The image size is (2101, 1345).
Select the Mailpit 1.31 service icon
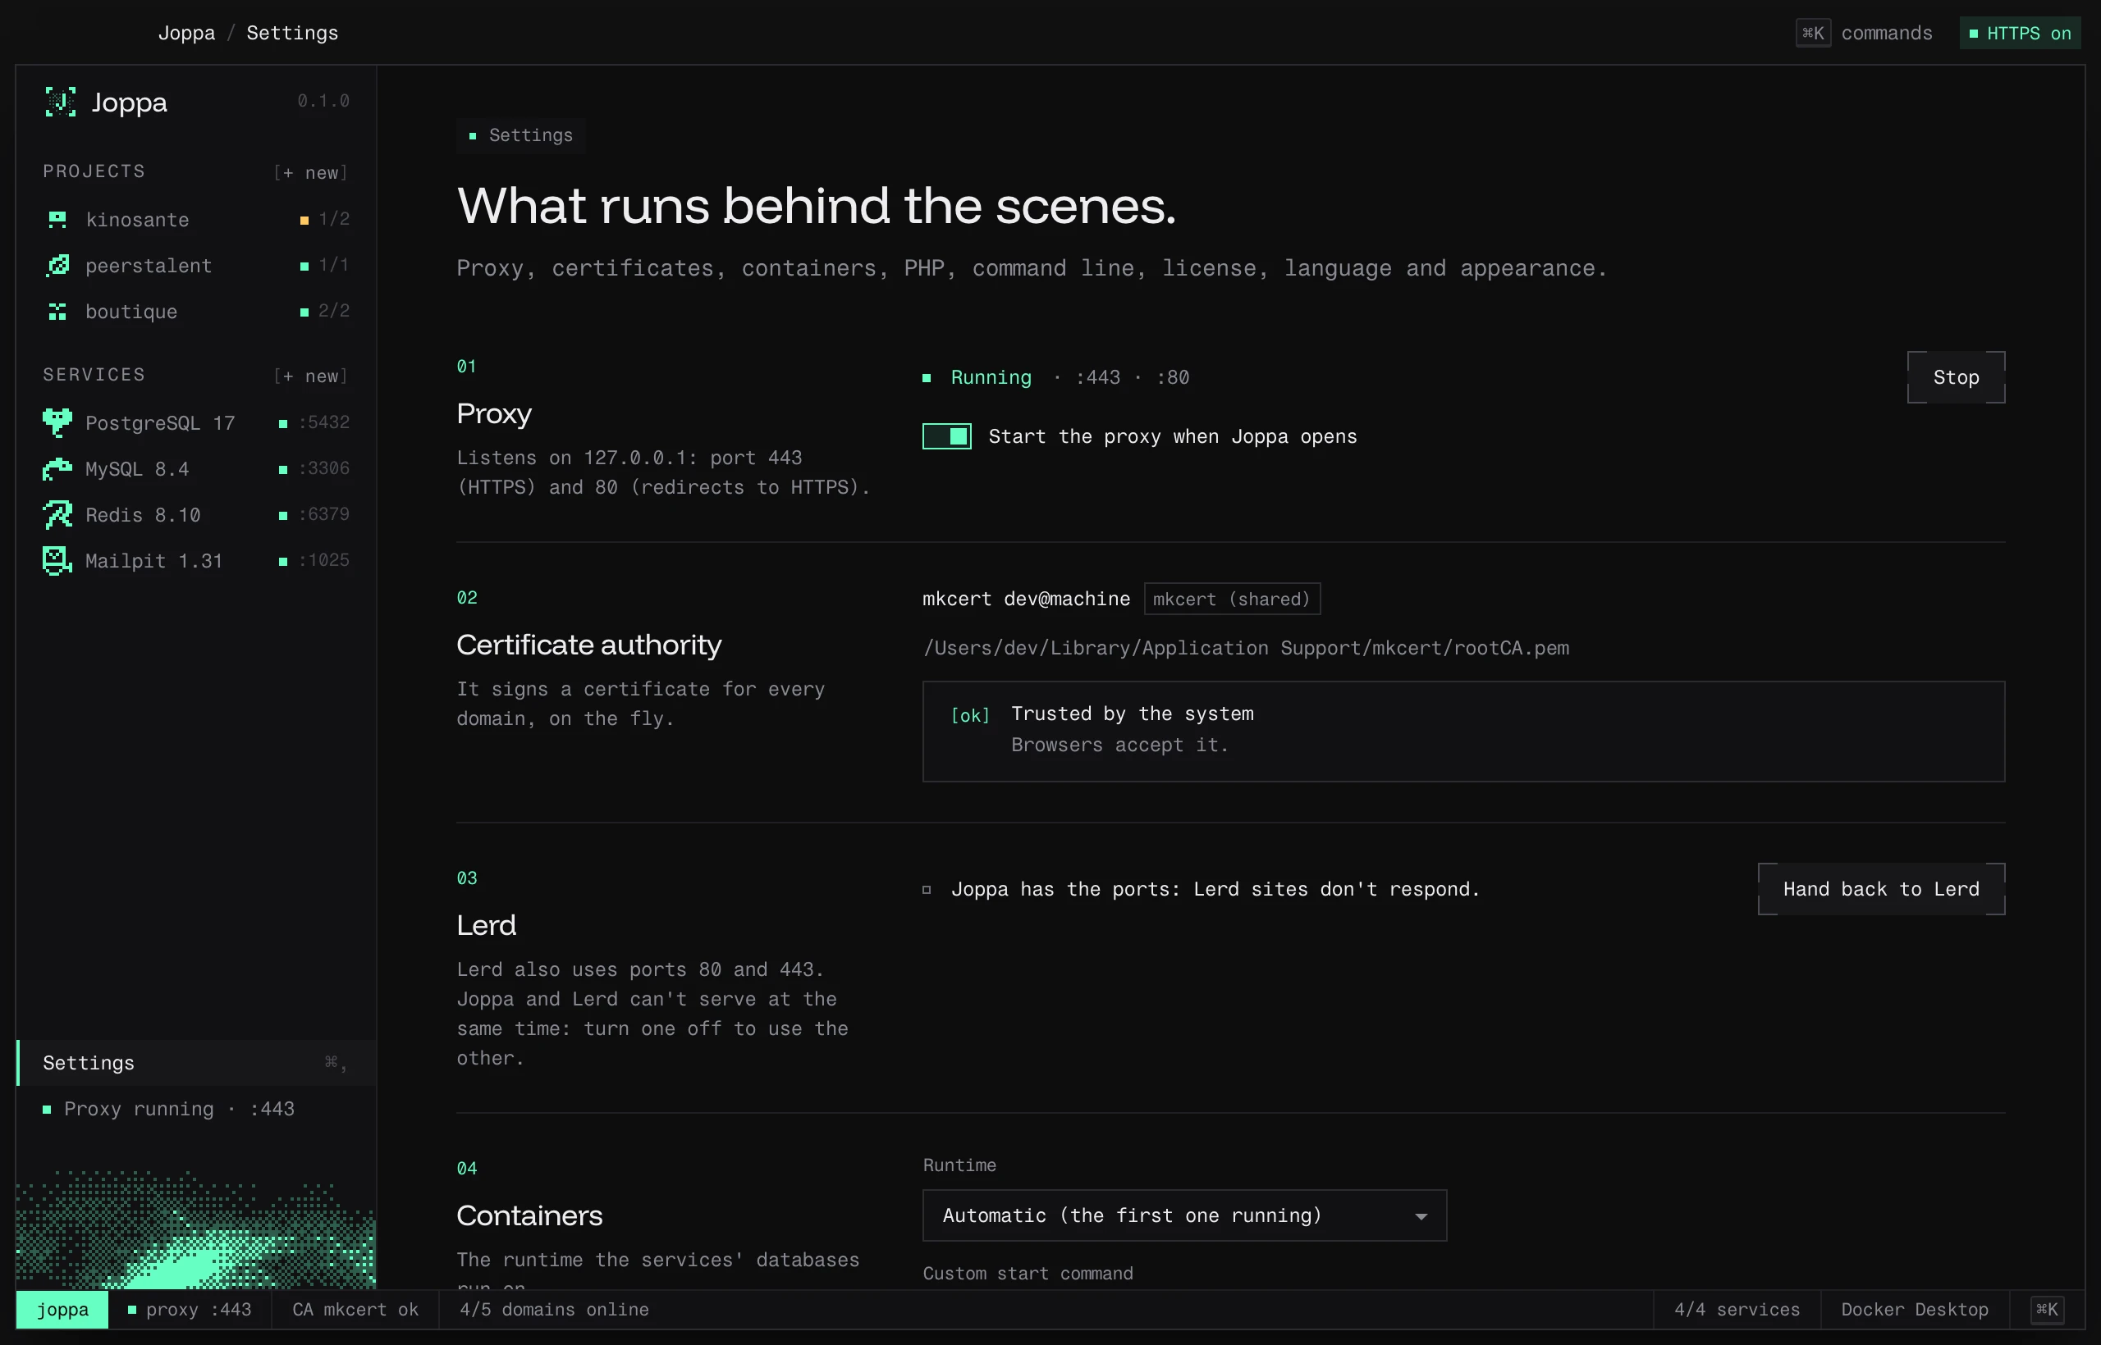click(57, 561)
